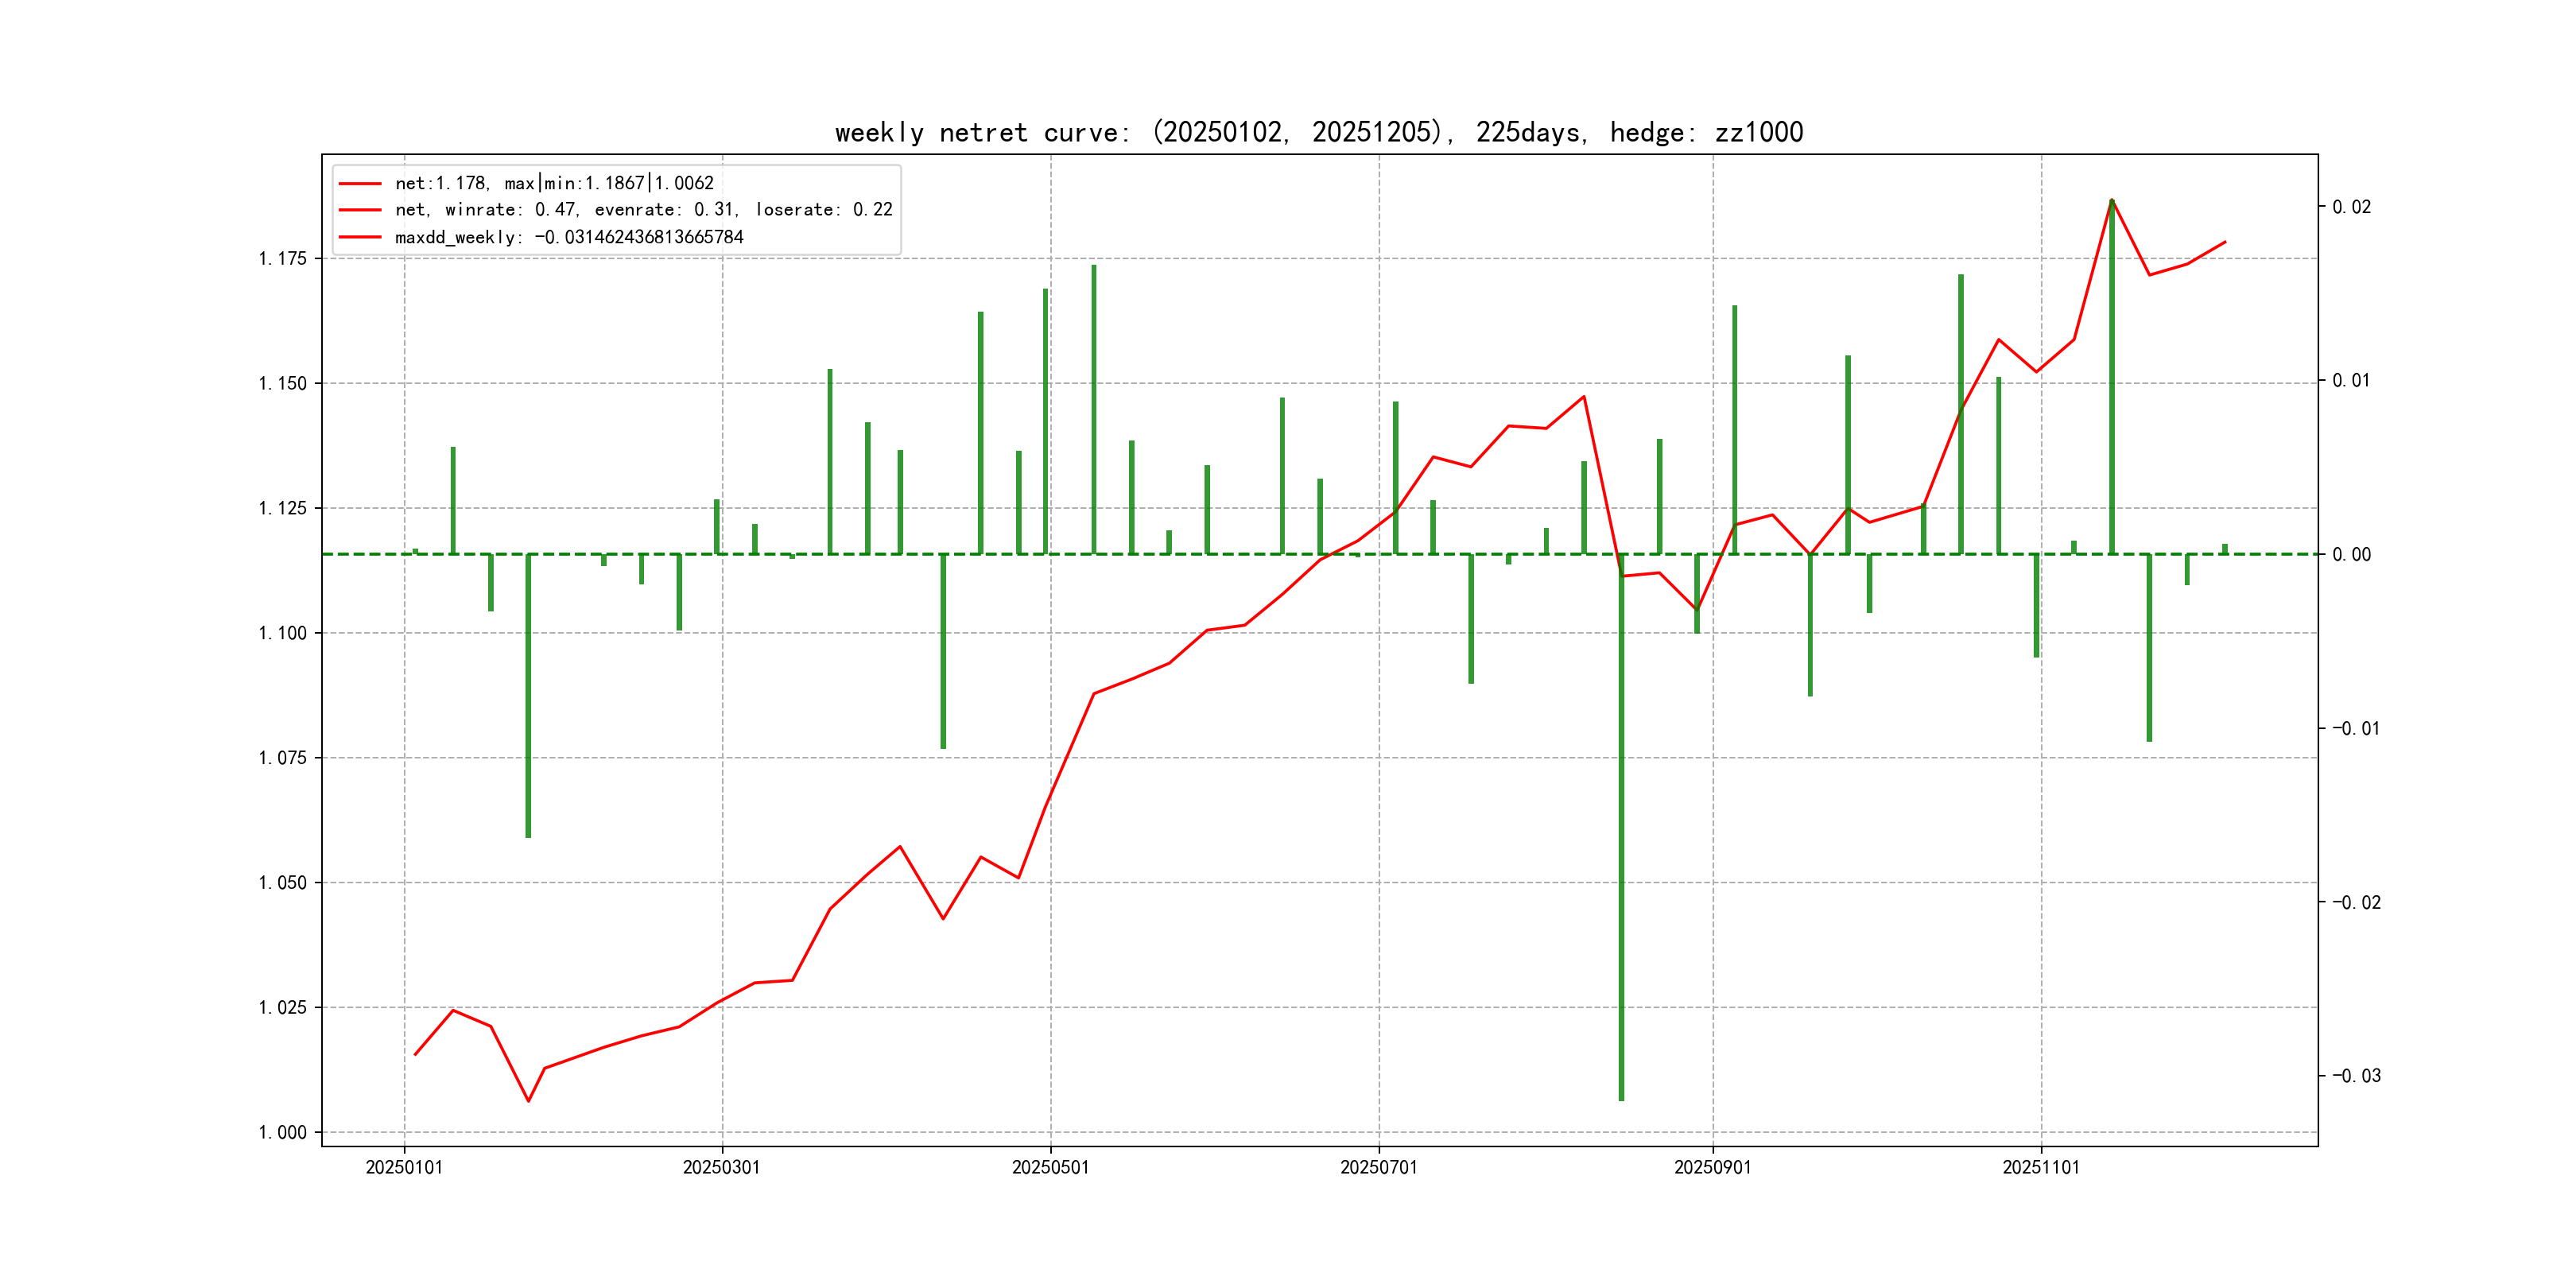Viewport: 2576px width, 1288px height.
Task: Click the 0.00 right axis tick label
Action: click(x=2351, y=555)
